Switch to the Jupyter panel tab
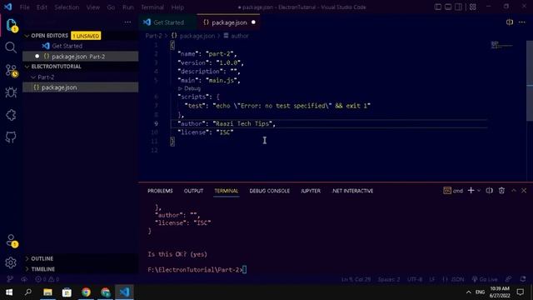 (311, 191)
